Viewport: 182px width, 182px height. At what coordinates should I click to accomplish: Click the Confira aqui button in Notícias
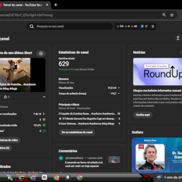click(x=143, y=115)
